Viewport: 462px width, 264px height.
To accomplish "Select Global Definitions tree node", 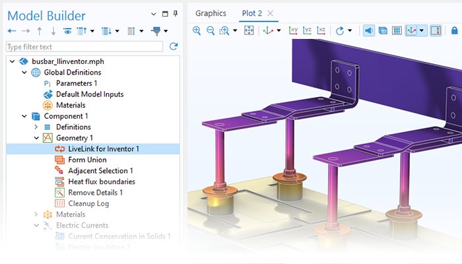I will tap(73, 73).
